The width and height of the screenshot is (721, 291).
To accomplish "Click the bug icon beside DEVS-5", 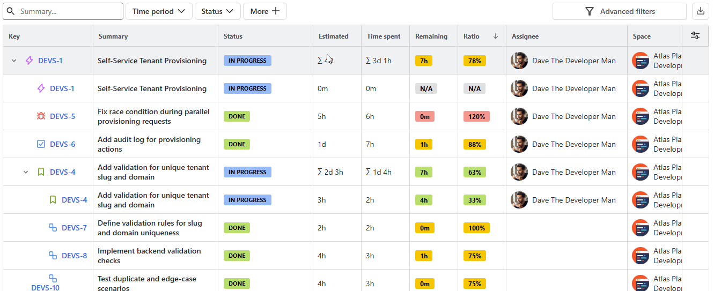I will point(41,116).
